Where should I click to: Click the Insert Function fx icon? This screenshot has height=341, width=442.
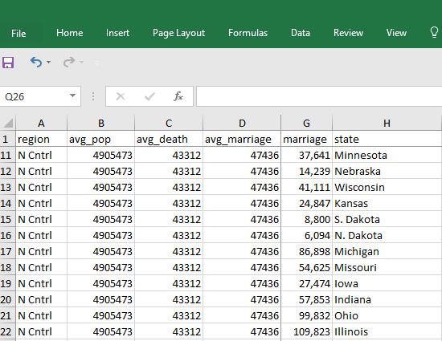(178, 96)
